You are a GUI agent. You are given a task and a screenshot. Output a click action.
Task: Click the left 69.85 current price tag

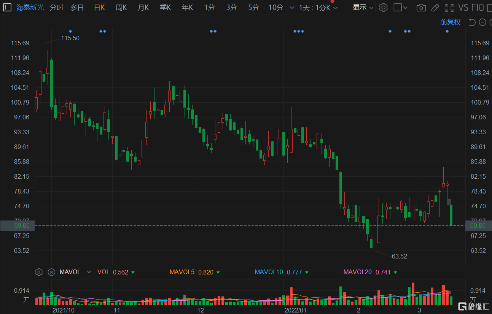coord(17,225)
